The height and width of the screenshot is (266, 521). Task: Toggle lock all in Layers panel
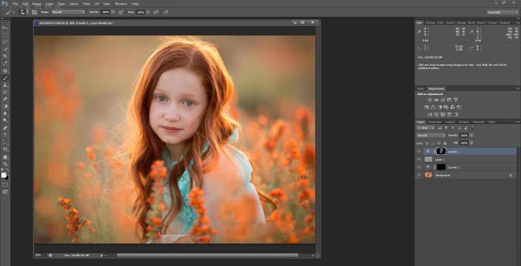[x=445, y=143]
